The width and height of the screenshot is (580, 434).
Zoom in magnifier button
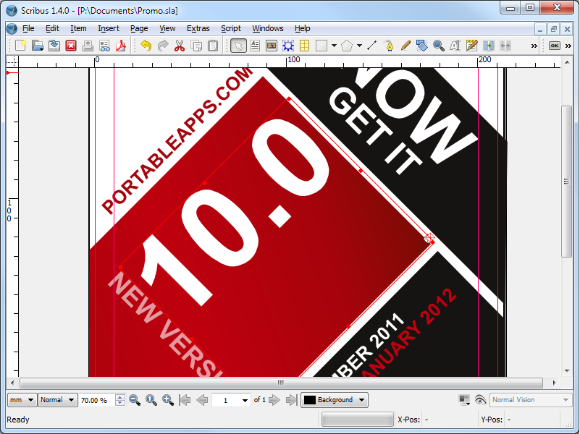click(168, 400)
